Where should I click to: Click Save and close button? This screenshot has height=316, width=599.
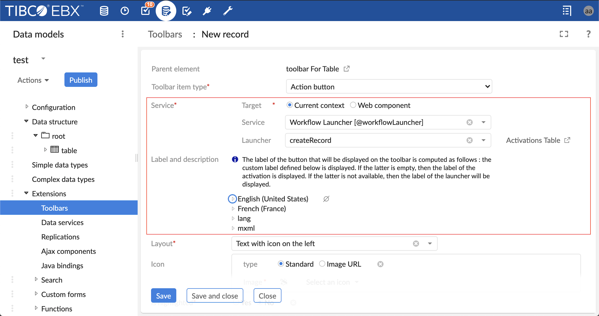[215, 296]
